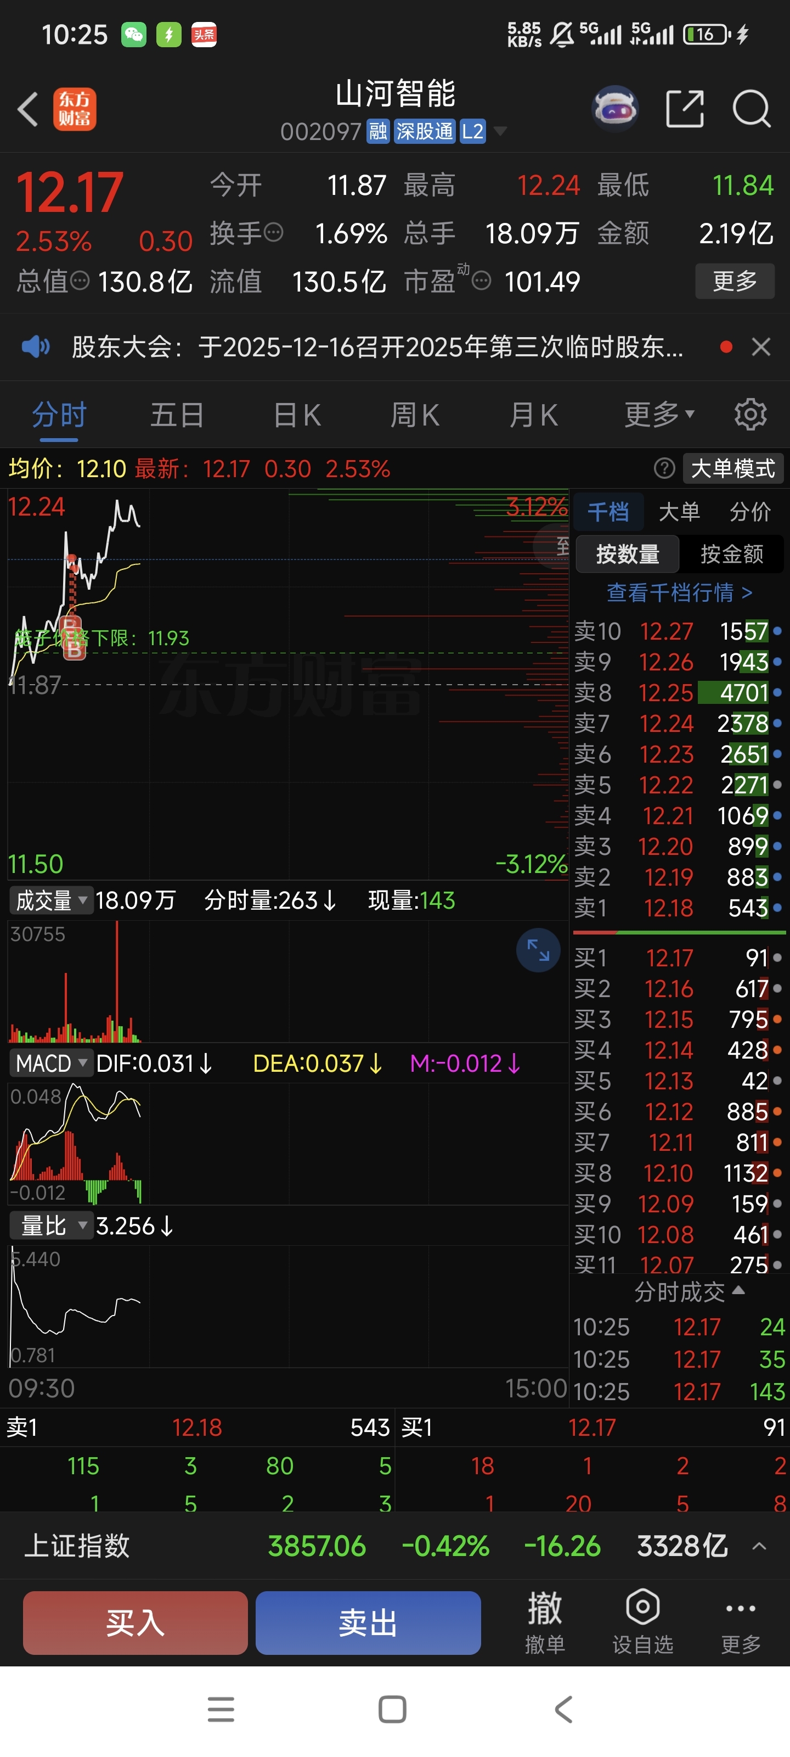
Task: Tap the speaker announcement icon
Action: pyautogui.click(x=36, y=347)
